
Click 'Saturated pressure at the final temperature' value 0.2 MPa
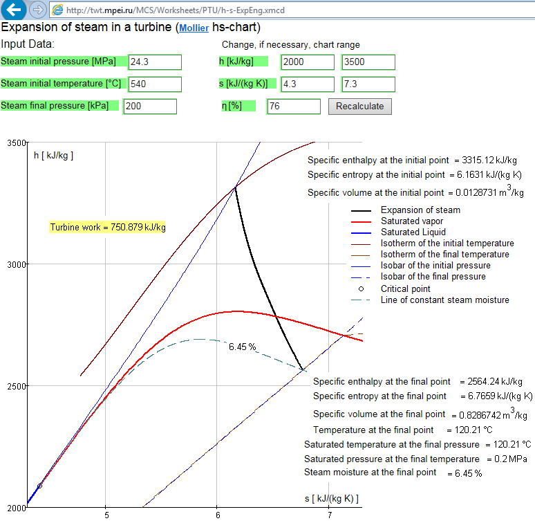click(510, 459)
